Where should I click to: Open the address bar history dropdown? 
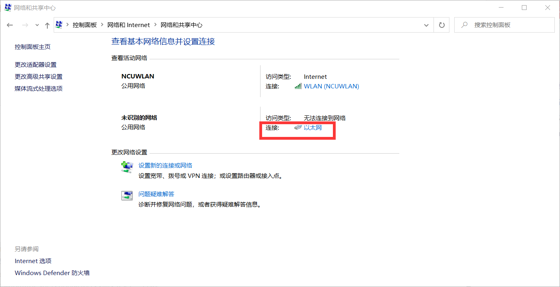[x=427, y=25]
